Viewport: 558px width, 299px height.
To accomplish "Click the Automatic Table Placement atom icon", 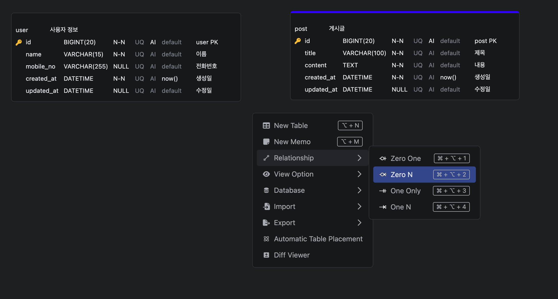I will pyautogui.click(x=266, y=239).
